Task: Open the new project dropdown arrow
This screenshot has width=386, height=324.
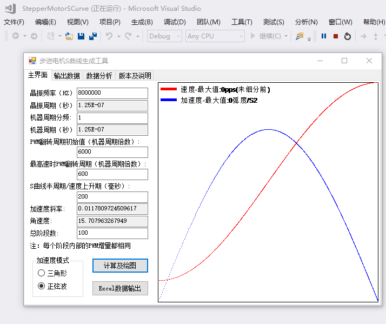Action: (60, 36)
